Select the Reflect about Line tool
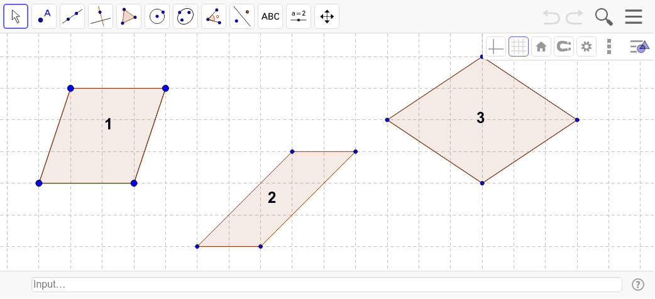Image resolution: width=655 pixels, height=299 pixels. (242, 16)
